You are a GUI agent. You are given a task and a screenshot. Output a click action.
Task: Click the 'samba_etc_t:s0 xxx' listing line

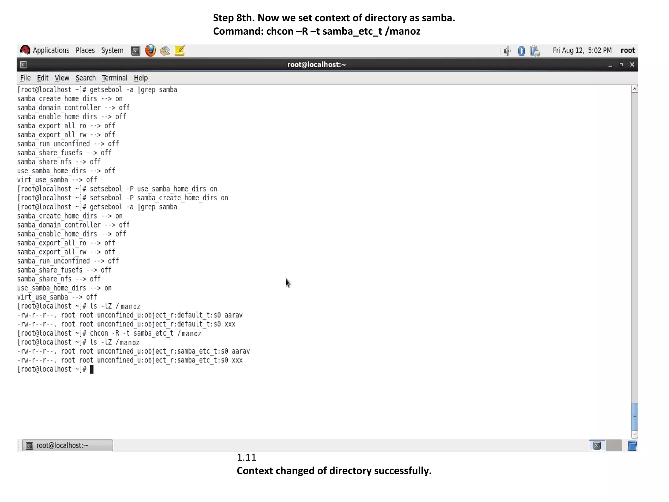(130, 360)
